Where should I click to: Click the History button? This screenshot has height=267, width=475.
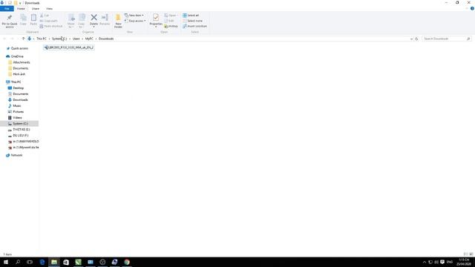click(171, 27)
